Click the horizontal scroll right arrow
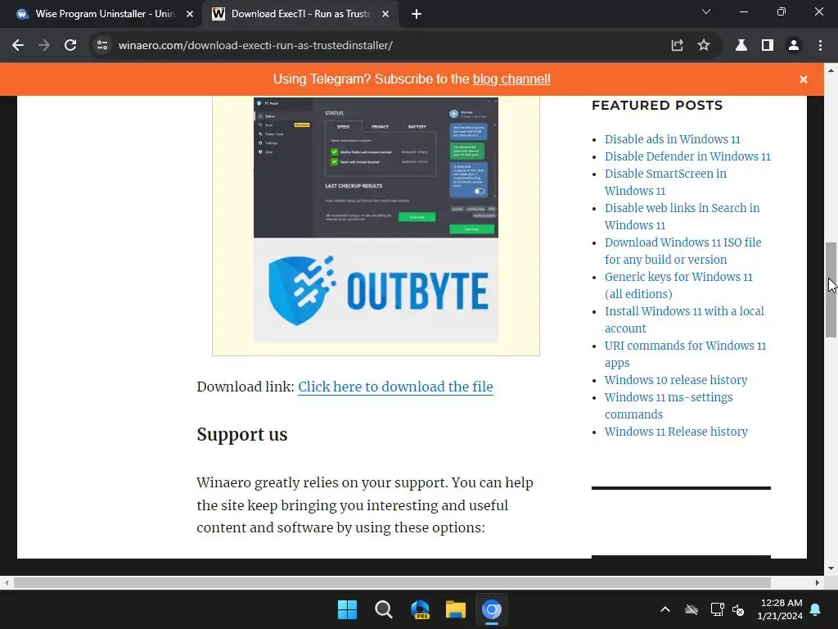 (818, 582)
